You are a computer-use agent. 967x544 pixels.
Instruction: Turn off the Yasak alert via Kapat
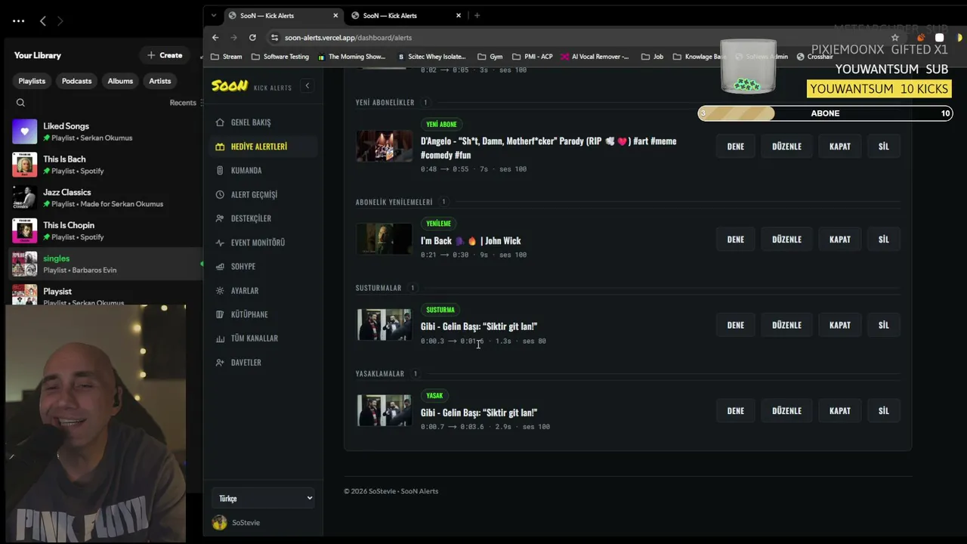tap(840, 411)
